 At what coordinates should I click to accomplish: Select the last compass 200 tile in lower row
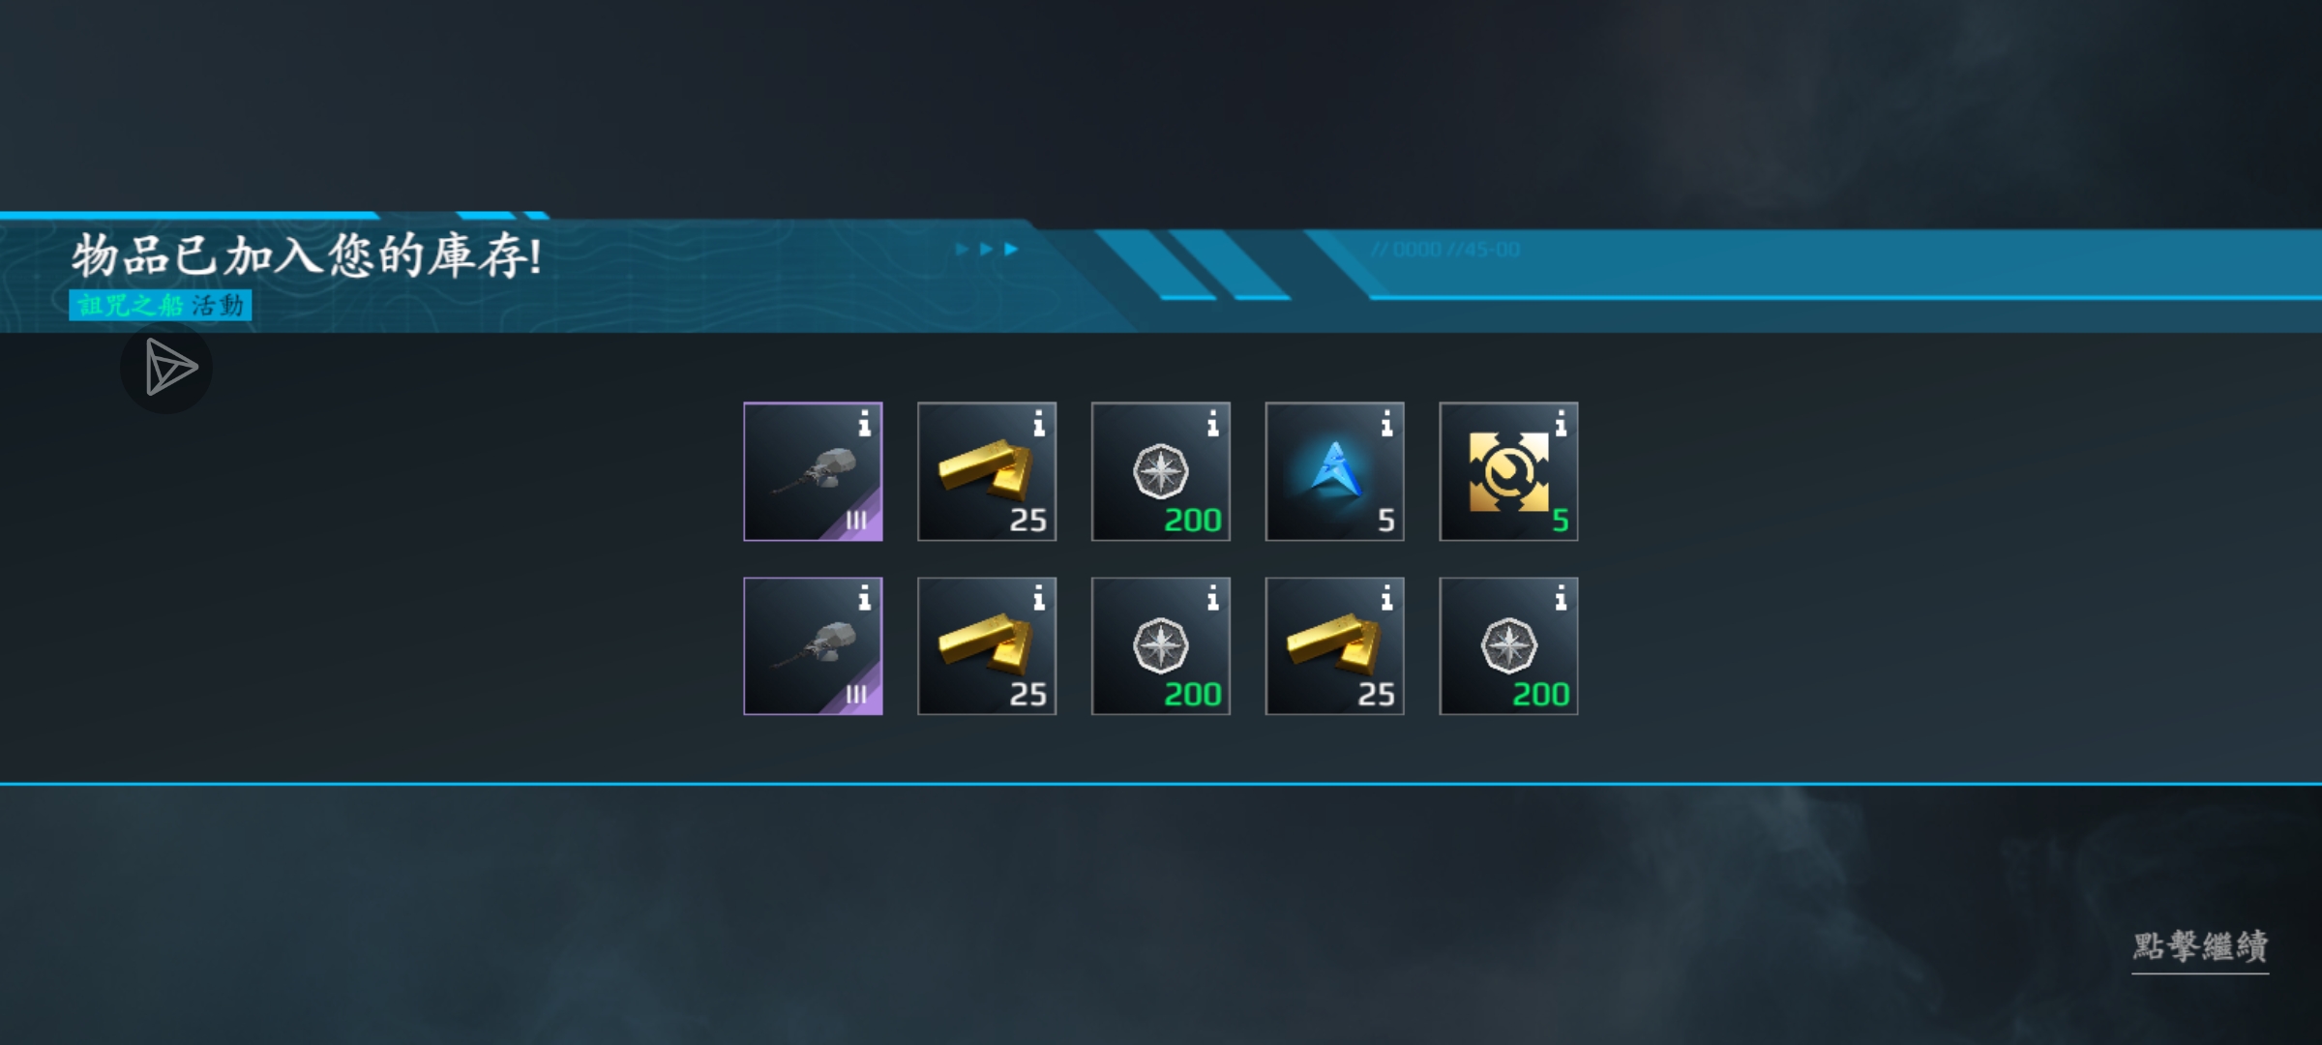coord(1508,646)
